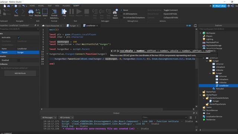Click the Add Watch icon
The height and width of the screenshot is (134, 238).
pos(115,12)
